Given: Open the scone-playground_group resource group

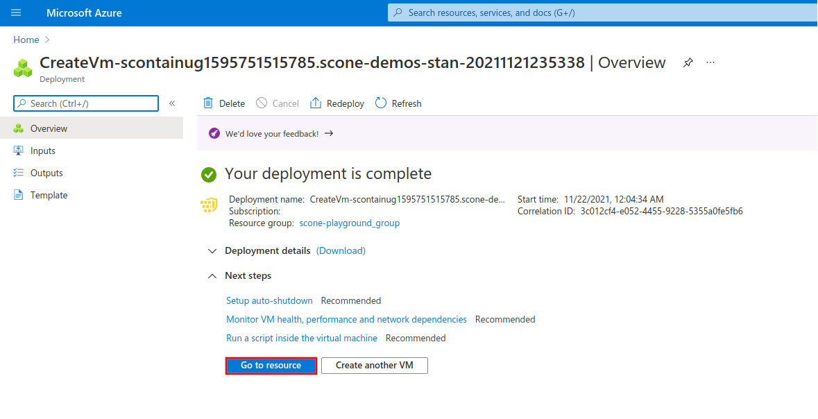Looking at the screenshot, I should (349, 223).
